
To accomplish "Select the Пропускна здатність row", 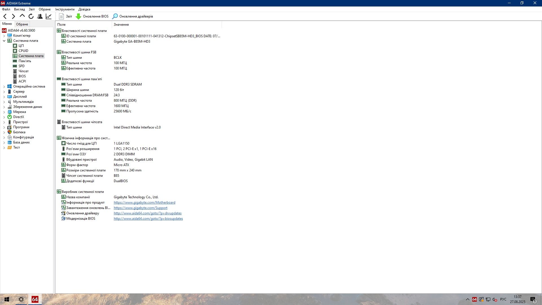I will click(138, 111).
